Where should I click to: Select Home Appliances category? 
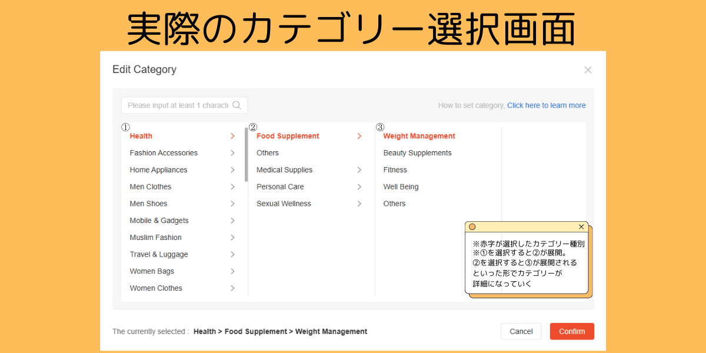pos(158,170)
